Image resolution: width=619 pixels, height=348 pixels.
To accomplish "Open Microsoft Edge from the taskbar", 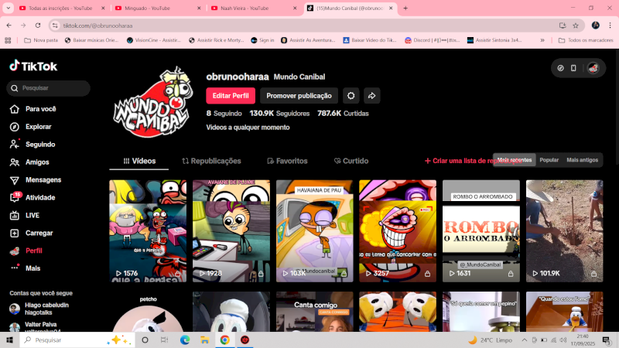I will pos(185,340).
